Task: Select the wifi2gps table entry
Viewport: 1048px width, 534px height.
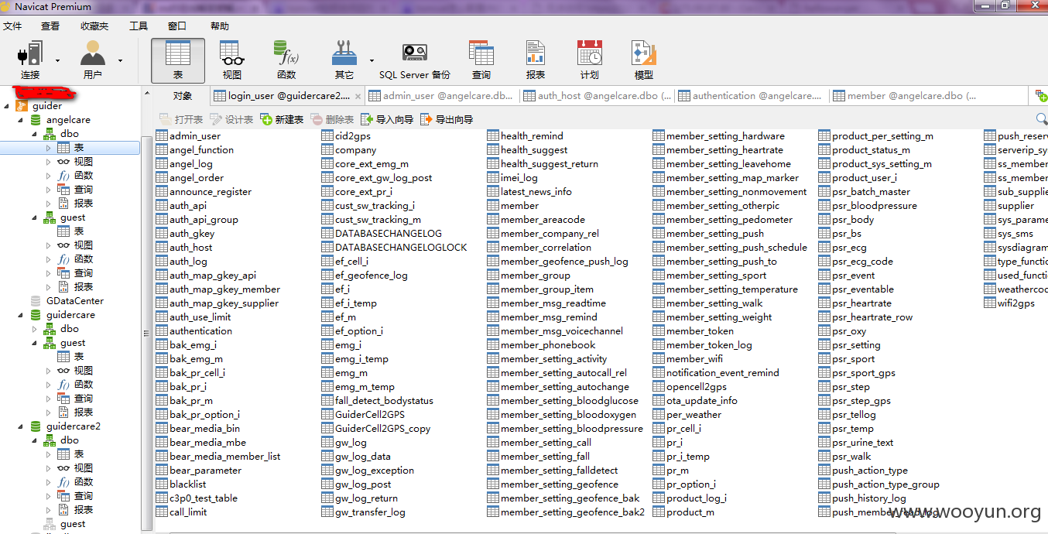Action: 1009,303
